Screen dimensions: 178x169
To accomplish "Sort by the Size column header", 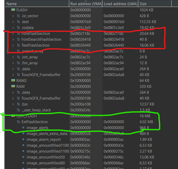I will pos(155,4).
